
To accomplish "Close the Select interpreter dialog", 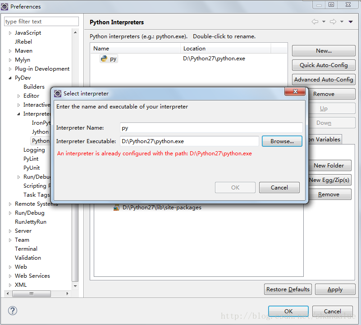I will tap(295, 91).
